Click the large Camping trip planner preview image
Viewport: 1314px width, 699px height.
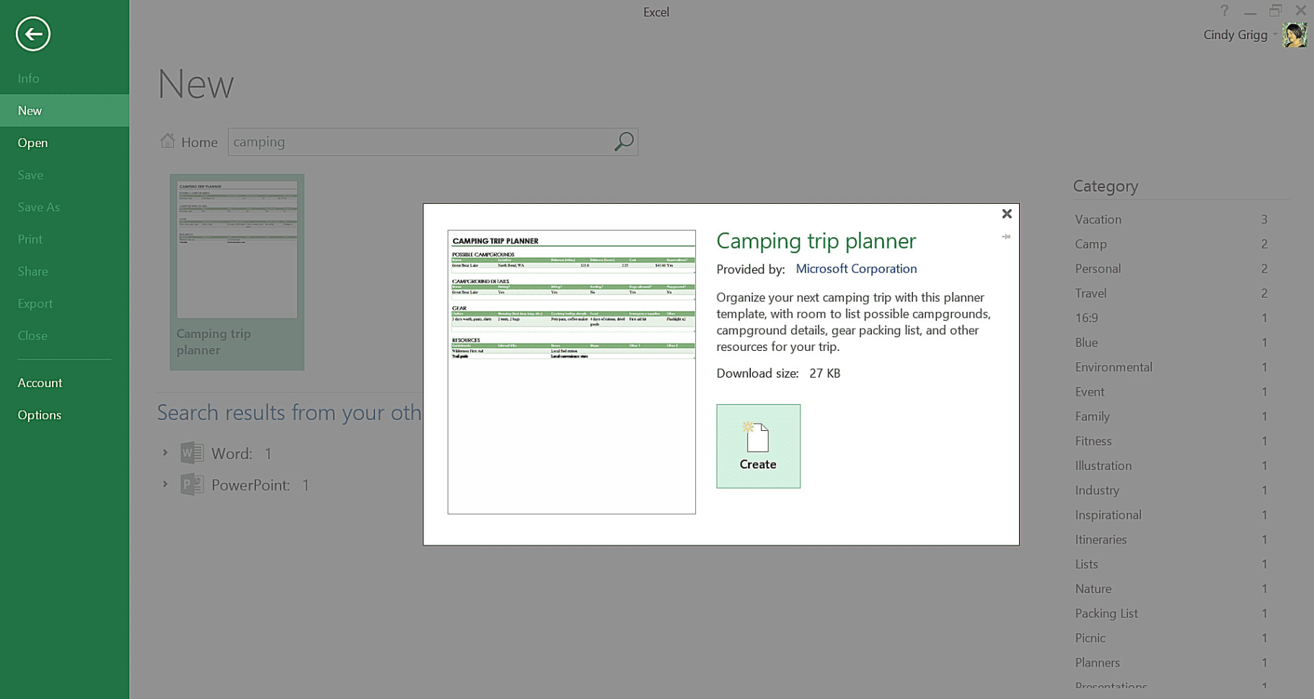pos(571,372)
